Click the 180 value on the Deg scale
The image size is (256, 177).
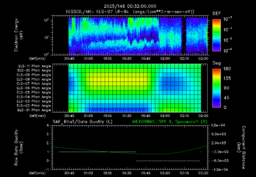(x=227, y=68)
